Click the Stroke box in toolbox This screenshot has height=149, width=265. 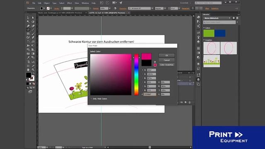pyautogui.click(x=32, y=78)
